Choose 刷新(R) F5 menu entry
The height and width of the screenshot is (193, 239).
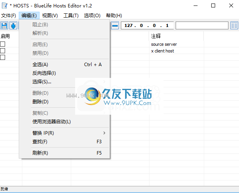point(65,153)
